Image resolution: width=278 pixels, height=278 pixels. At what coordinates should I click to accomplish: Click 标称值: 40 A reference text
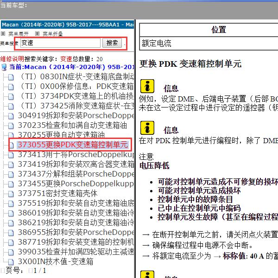click(x=243, y=256)
